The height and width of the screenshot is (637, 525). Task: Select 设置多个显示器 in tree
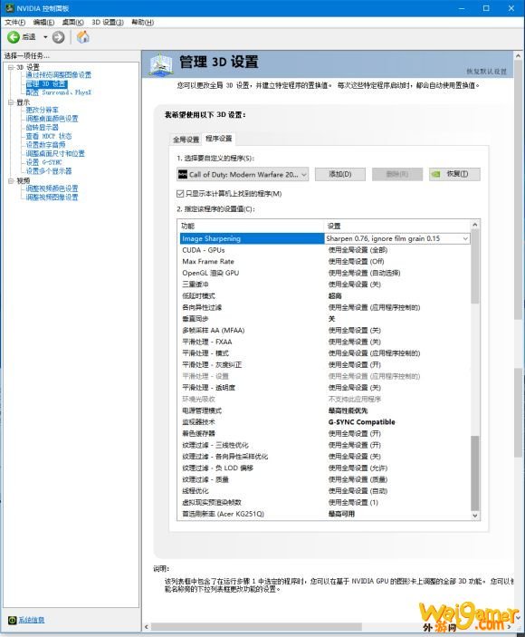pyautogui.click(x=49, y=171)
